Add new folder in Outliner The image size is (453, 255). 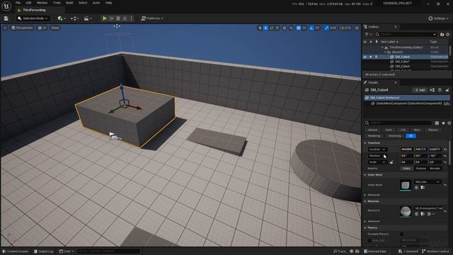point(442,35)
